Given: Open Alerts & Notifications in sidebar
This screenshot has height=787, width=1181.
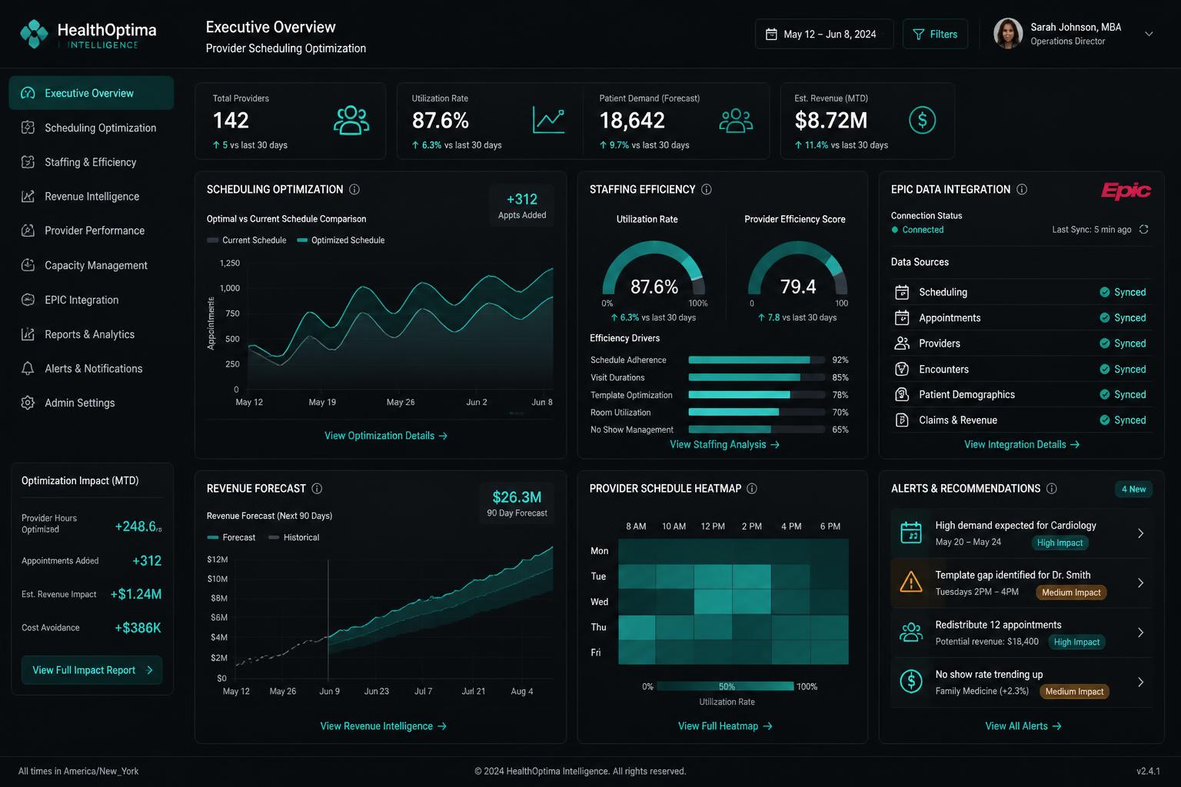Looking at the screenshot, I should click(91, 368).
